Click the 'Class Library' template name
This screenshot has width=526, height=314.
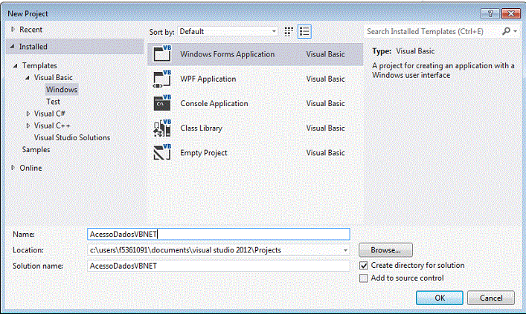(x=202, y=128)
